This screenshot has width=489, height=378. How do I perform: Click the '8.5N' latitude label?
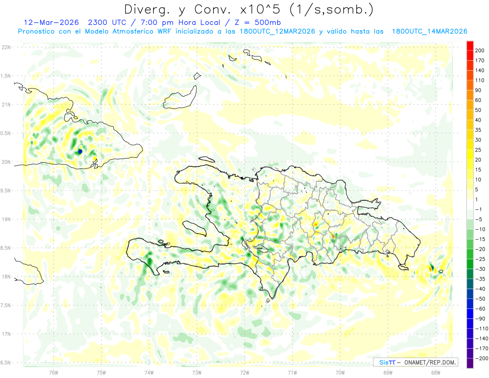coord(6,248)
